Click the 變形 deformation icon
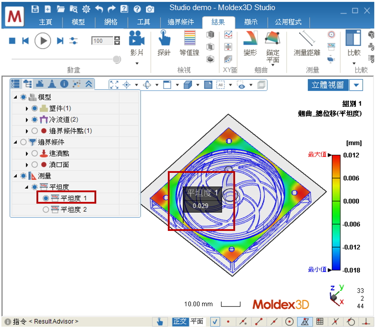The width and height of the screenshot is (377, 329). 250,39
